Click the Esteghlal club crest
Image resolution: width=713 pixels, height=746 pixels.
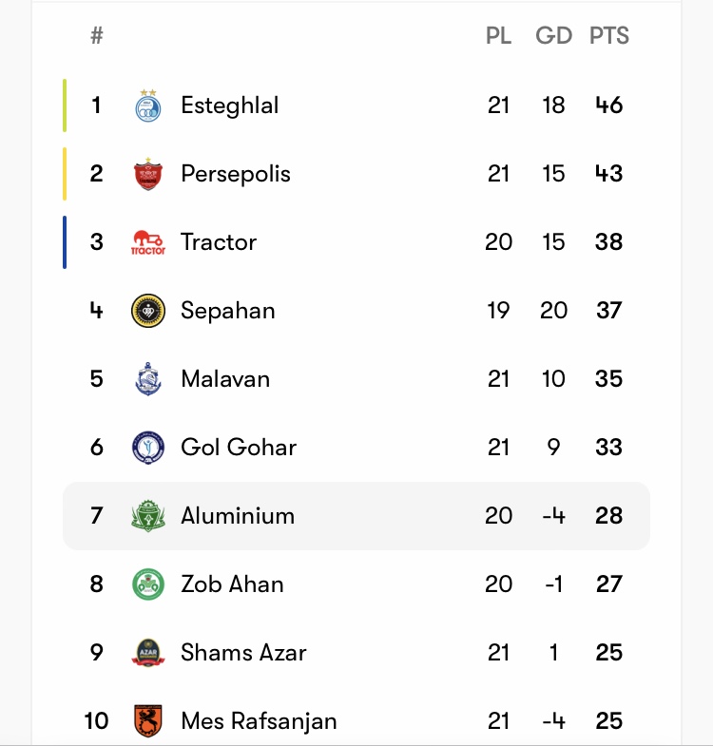coord(148,105)
